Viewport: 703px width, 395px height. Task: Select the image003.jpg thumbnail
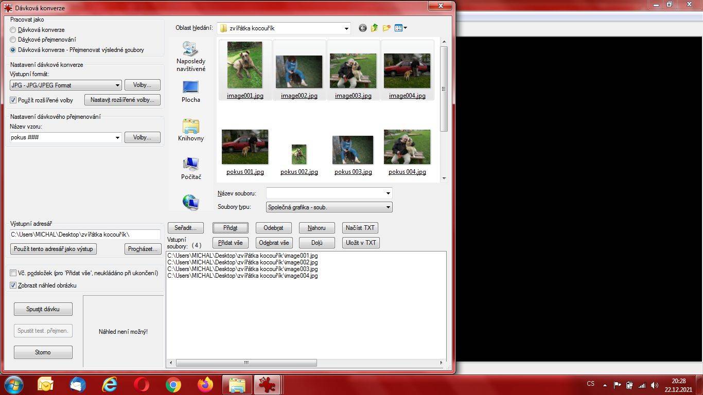coord(353,71)
